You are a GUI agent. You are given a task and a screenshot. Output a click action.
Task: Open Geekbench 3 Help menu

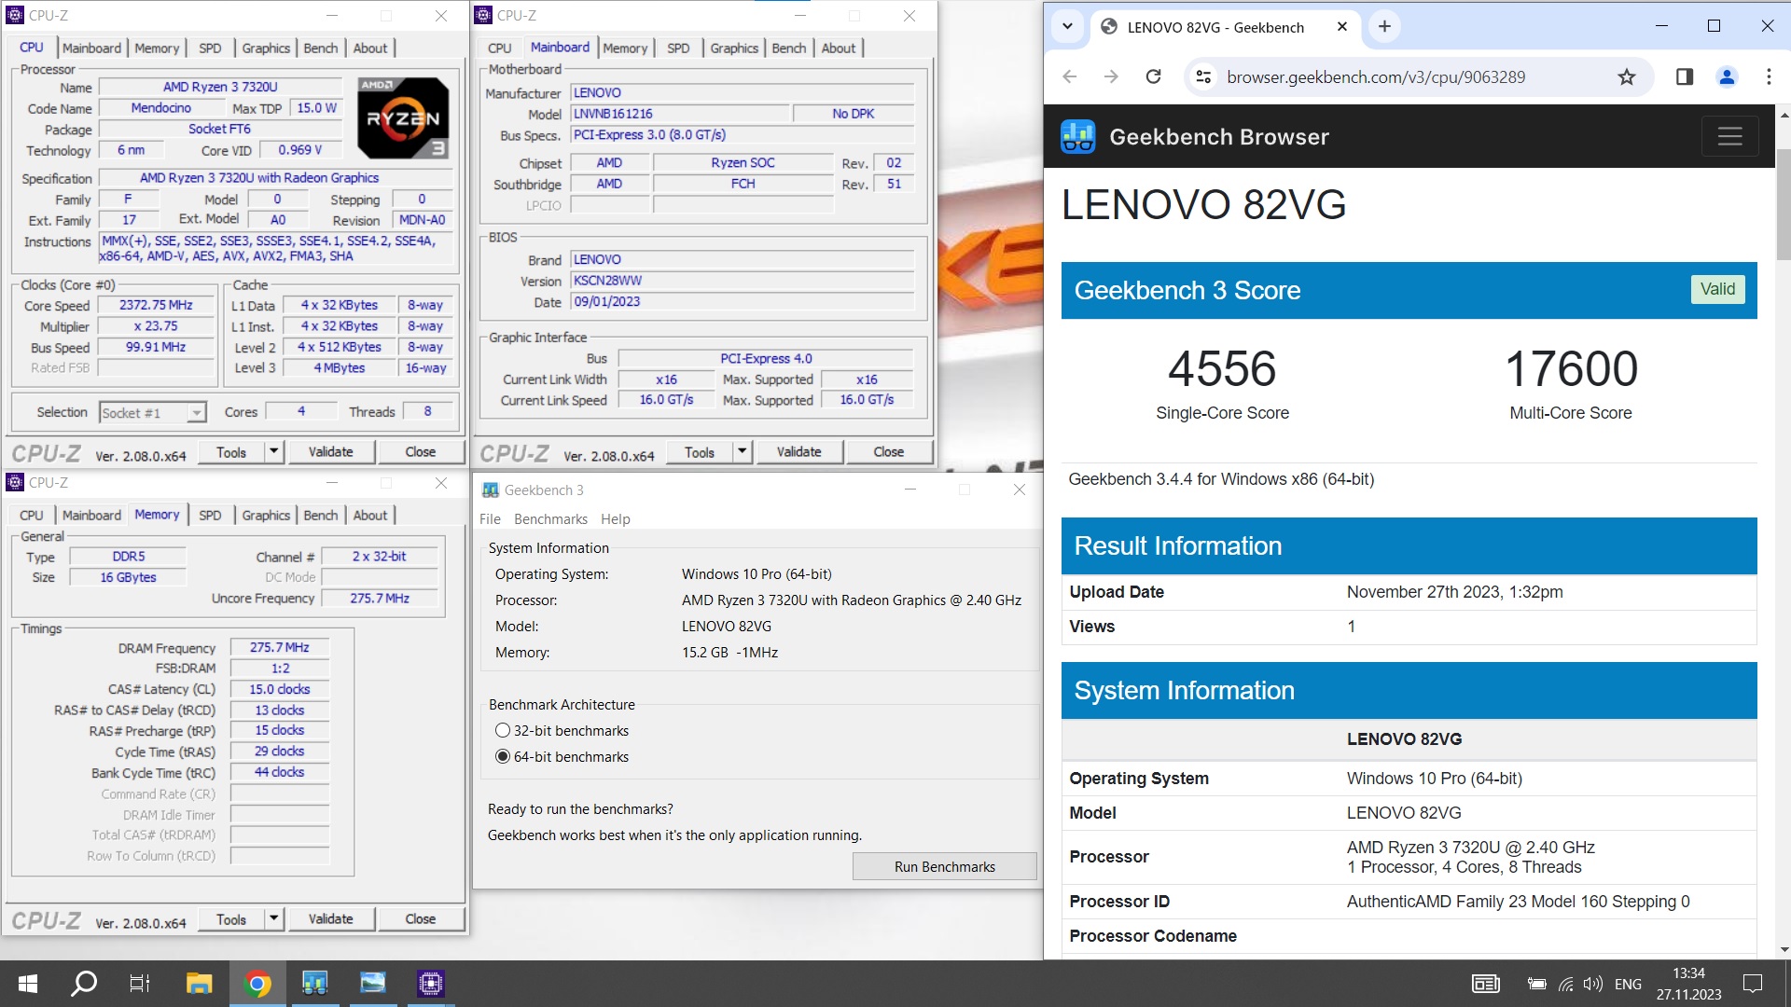(615, 519)
